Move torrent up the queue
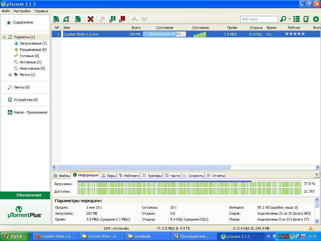The image size is (321, 241). (134, 19)
